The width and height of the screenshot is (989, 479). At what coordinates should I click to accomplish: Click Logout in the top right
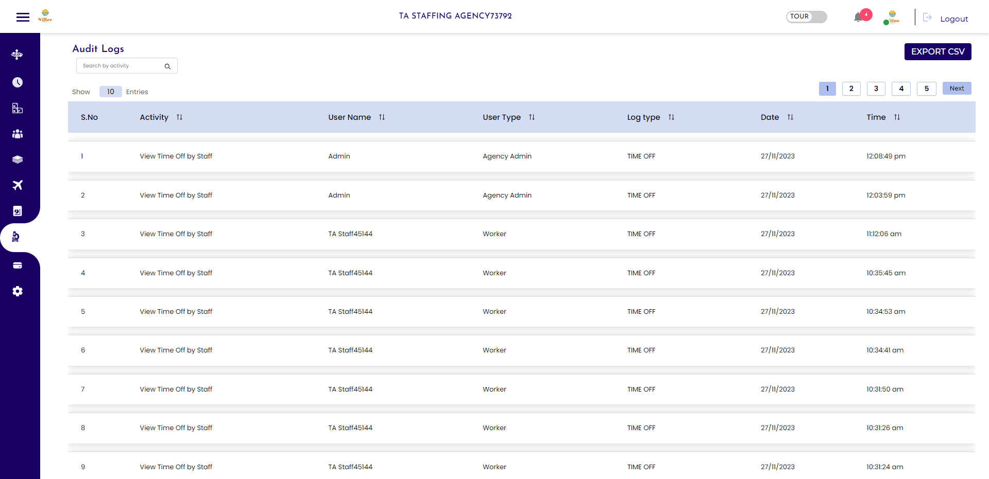954,19
